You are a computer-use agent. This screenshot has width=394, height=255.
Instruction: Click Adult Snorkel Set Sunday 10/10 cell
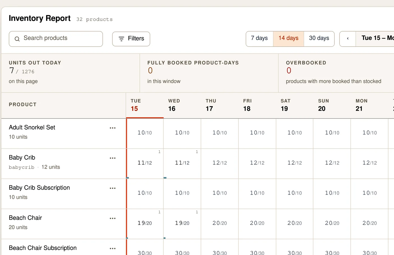[x=332, y=133]
